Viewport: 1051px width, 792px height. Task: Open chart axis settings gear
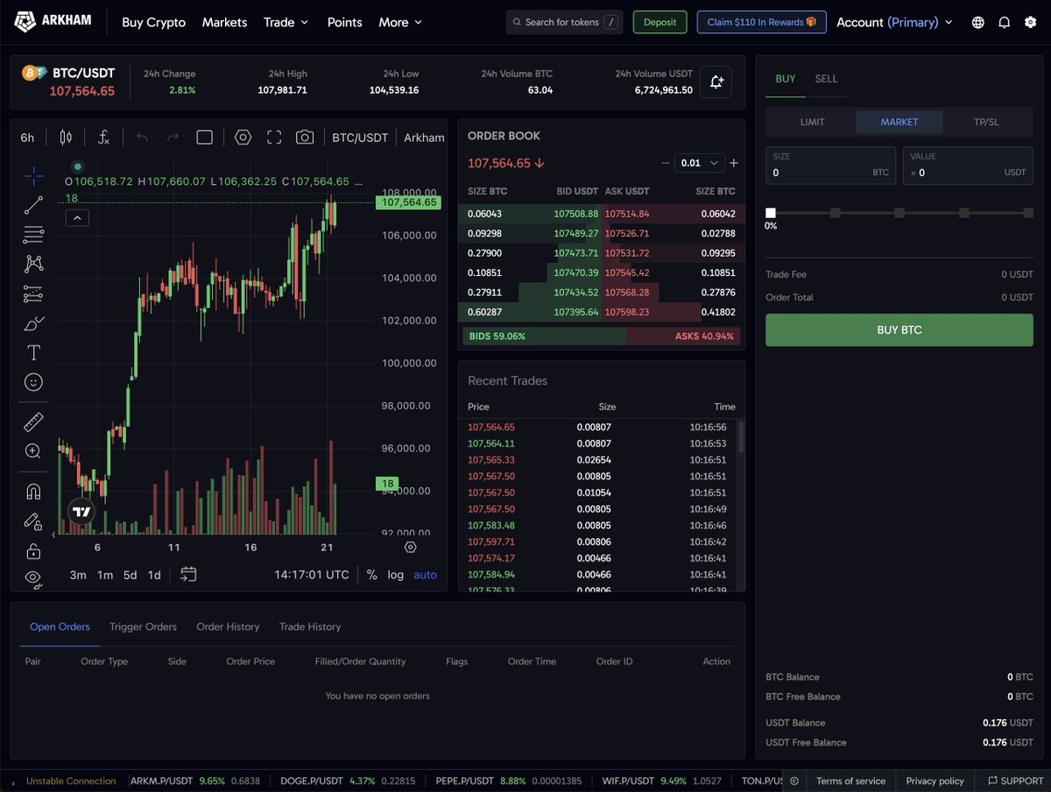[411, 548]
